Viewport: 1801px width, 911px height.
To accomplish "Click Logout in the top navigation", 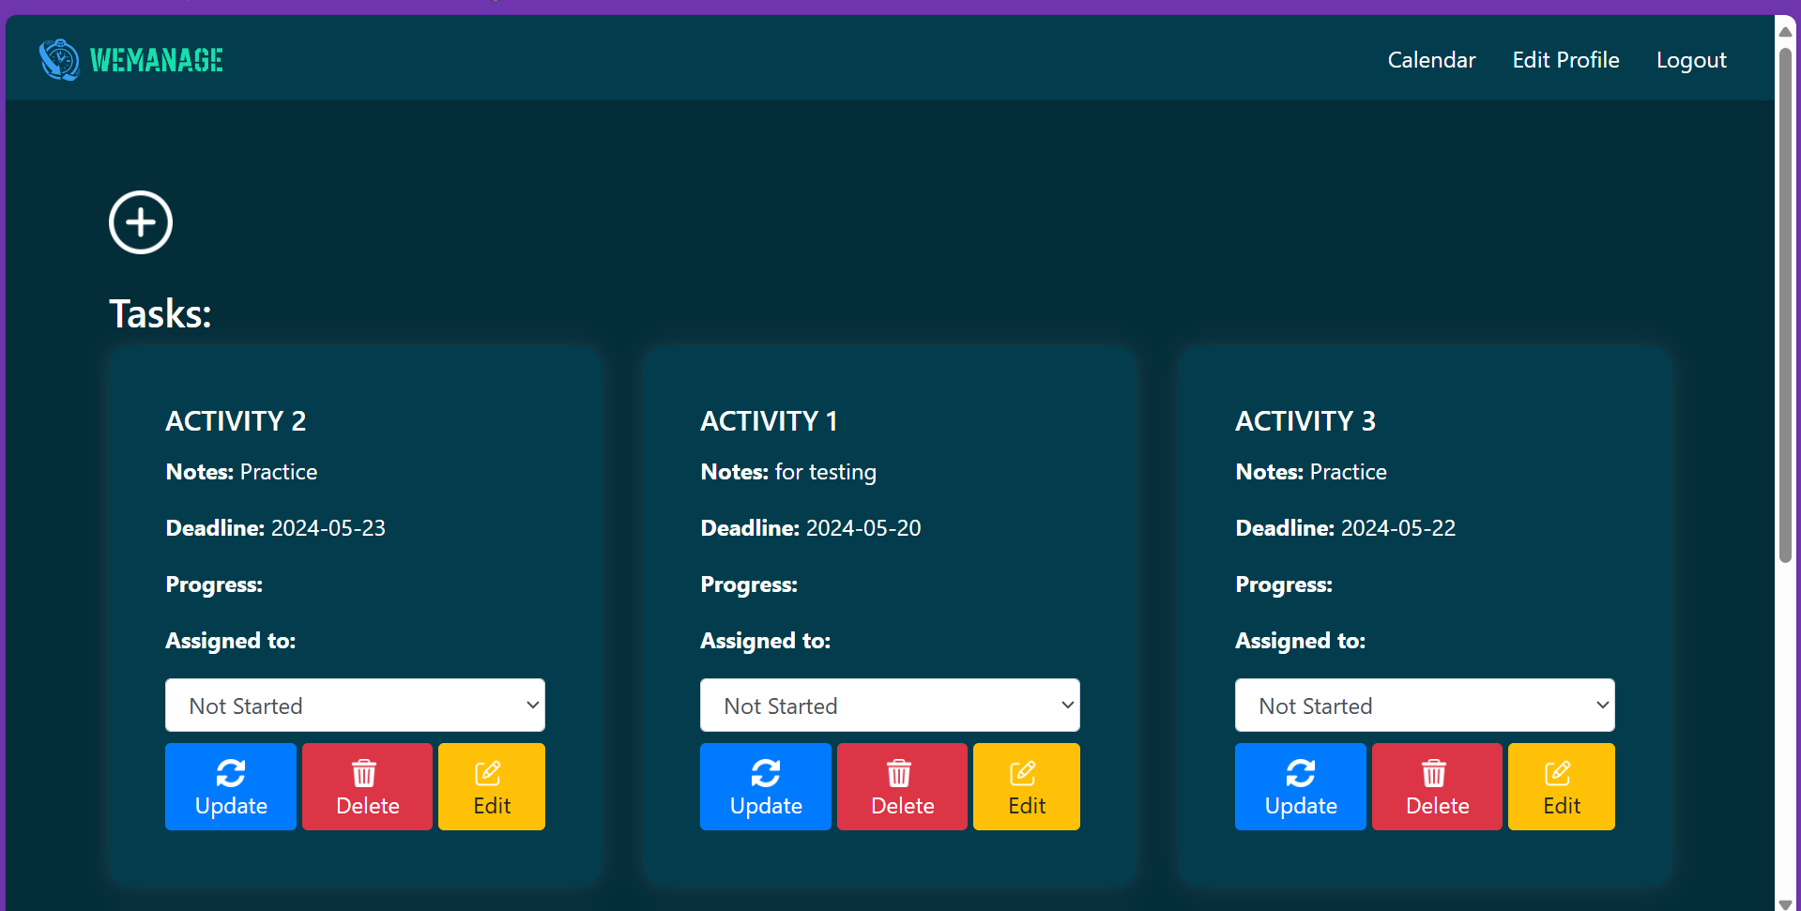I will 1690,59.
